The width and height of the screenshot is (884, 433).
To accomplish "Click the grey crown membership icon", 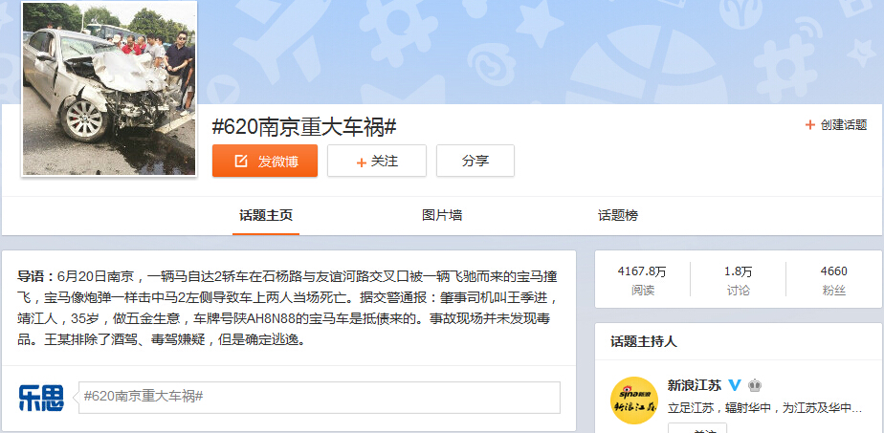I will [754, 385].
